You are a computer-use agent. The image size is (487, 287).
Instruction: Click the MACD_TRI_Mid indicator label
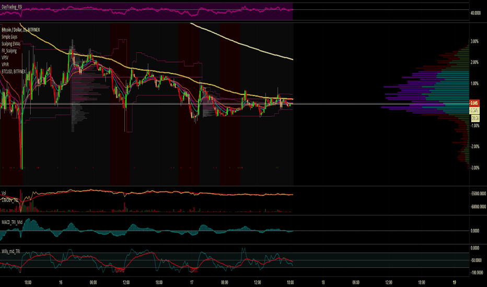[x=12, y=222]
